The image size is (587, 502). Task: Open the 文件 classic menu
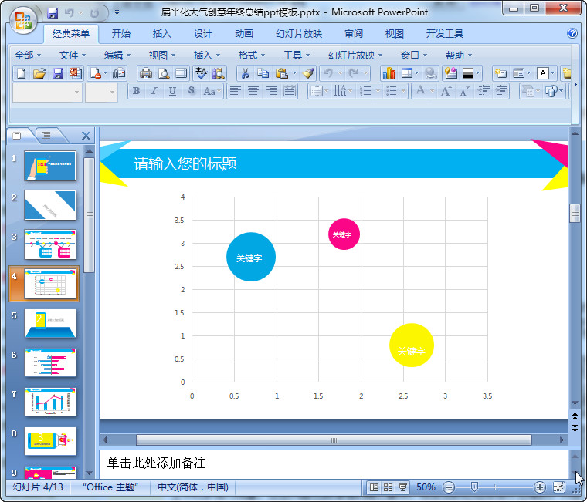tap(73, 56)
